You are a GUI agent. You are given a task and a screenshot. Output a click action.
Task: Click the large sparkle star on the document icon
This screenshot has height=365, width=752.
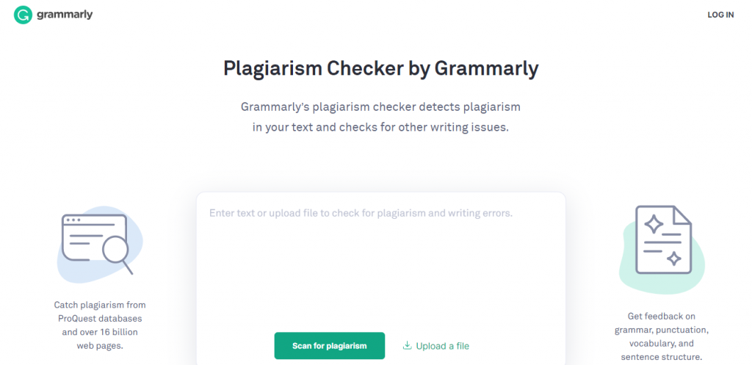point(654,224)
